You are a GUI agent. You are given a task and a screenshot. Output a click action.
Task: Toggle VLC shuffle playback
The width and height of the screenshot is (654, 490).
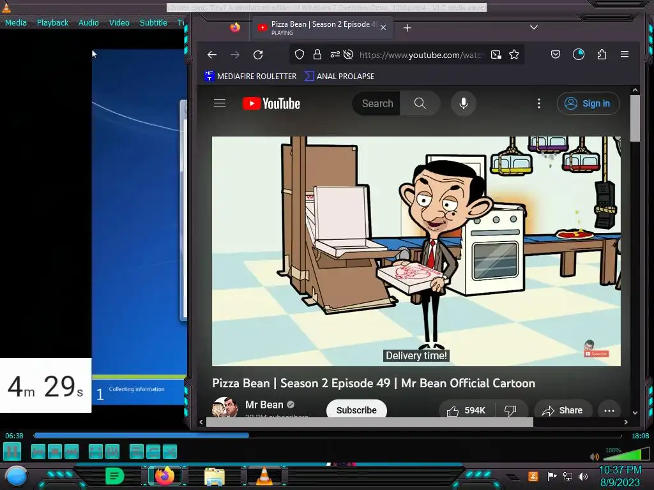click(170, 452)
